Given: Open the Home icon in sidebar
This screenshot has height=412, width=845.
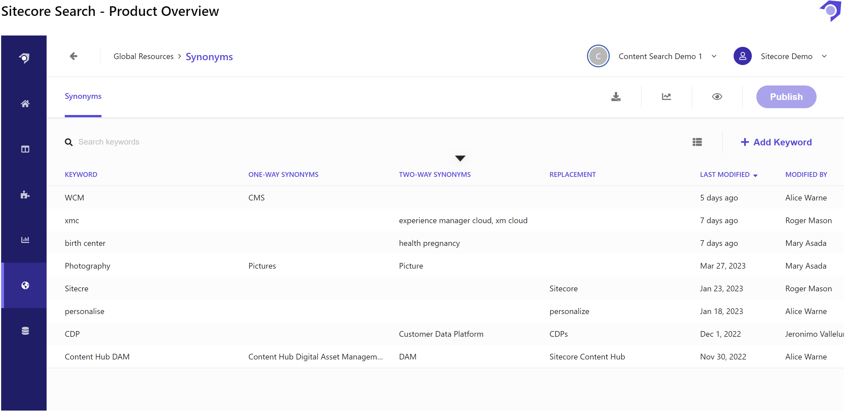Looking at the screenshot, I should click(x=25, y=104).
